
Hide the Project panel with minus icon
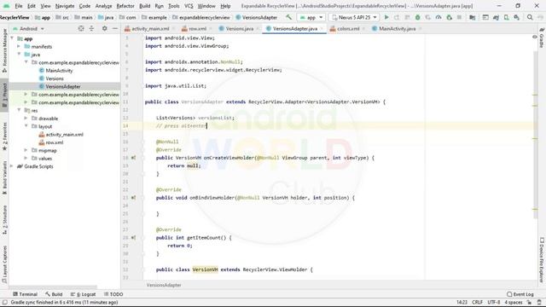[x=115, y=28]
